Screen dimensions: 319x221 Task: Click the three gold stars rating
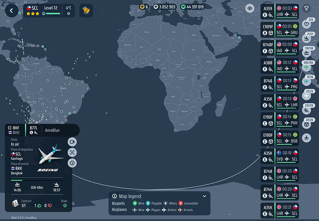[x=33, y=14]
